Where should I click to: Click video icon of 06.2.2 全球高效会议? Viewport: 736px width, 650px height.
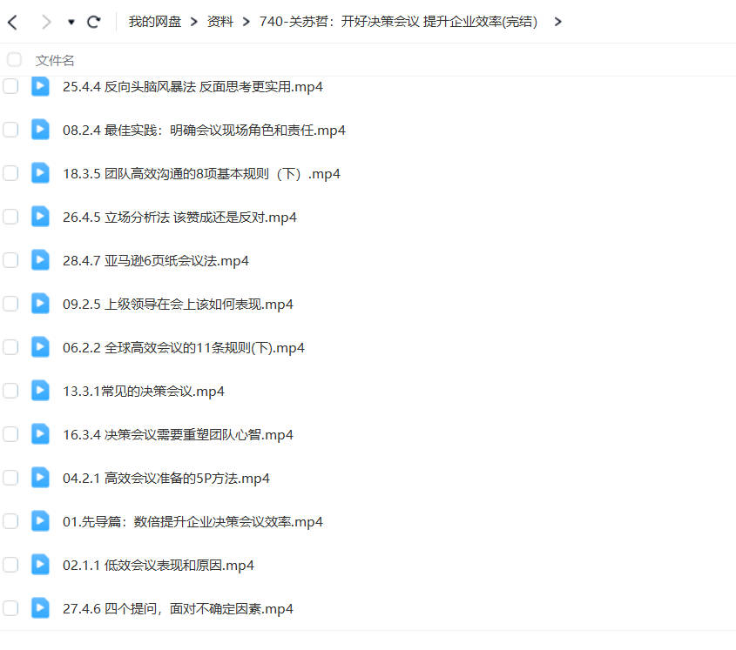click(x=40, y=347)
